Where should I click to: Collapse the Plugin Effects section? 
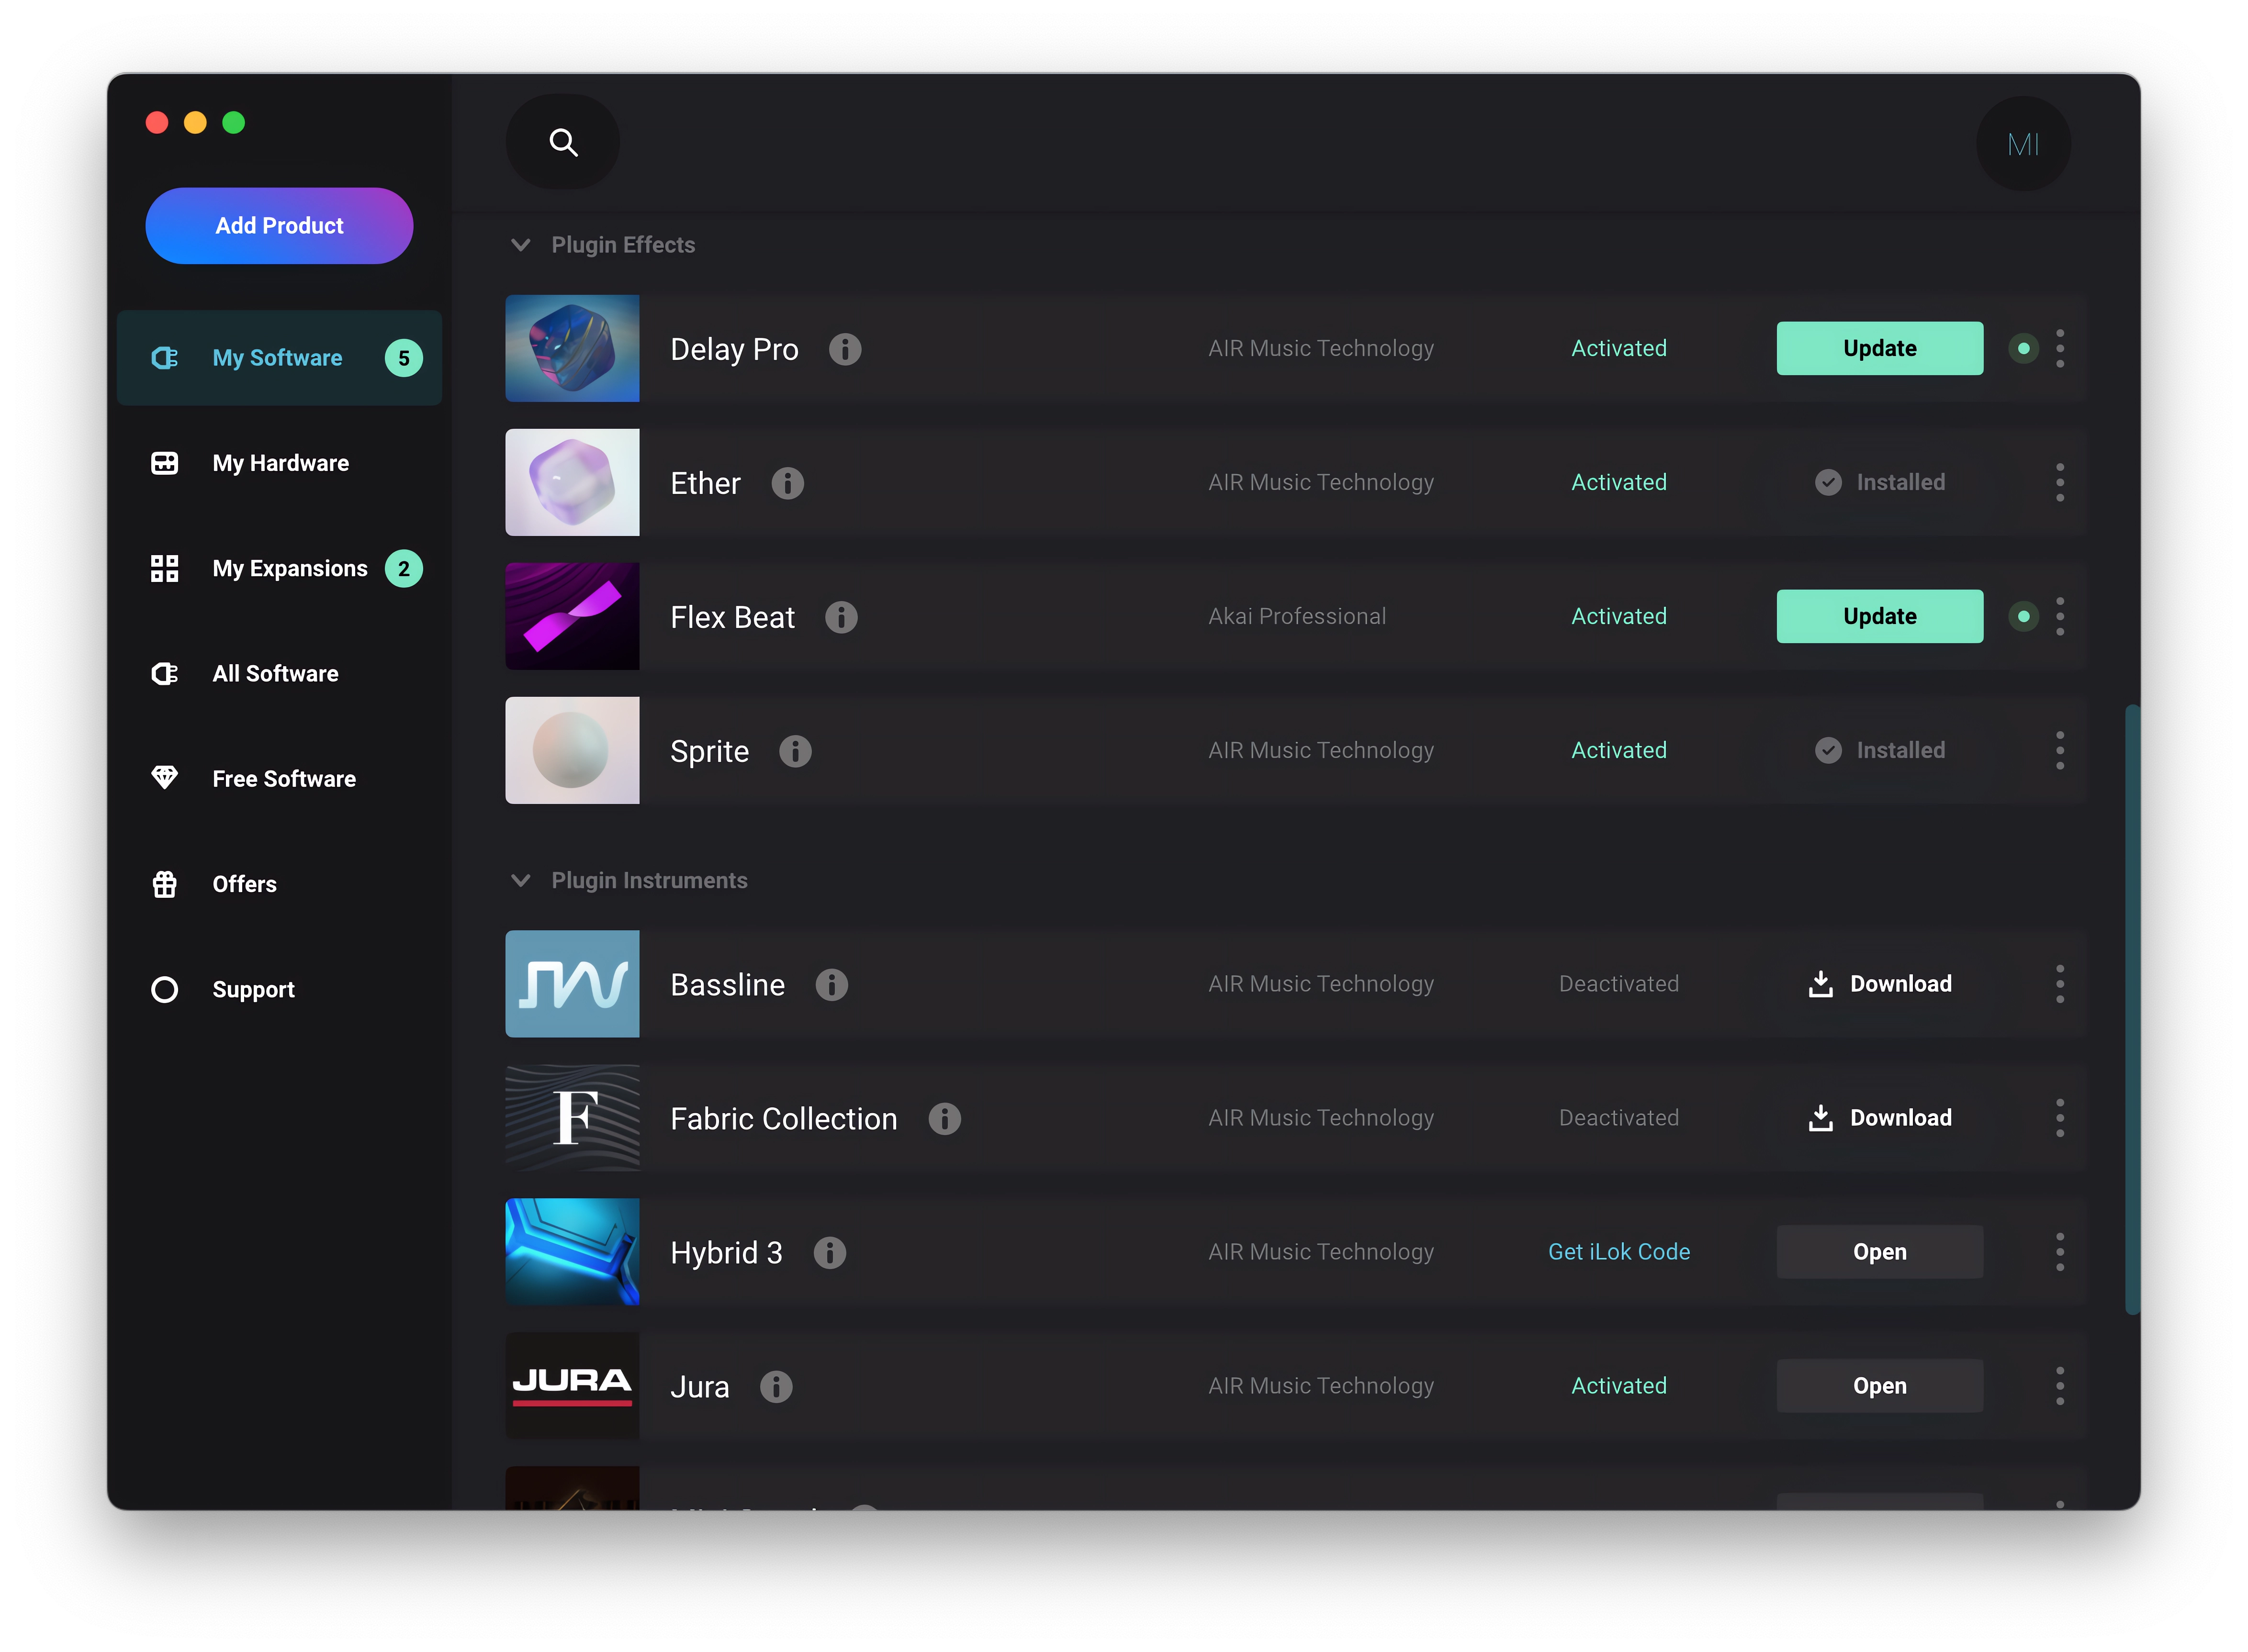pos(520,245)
